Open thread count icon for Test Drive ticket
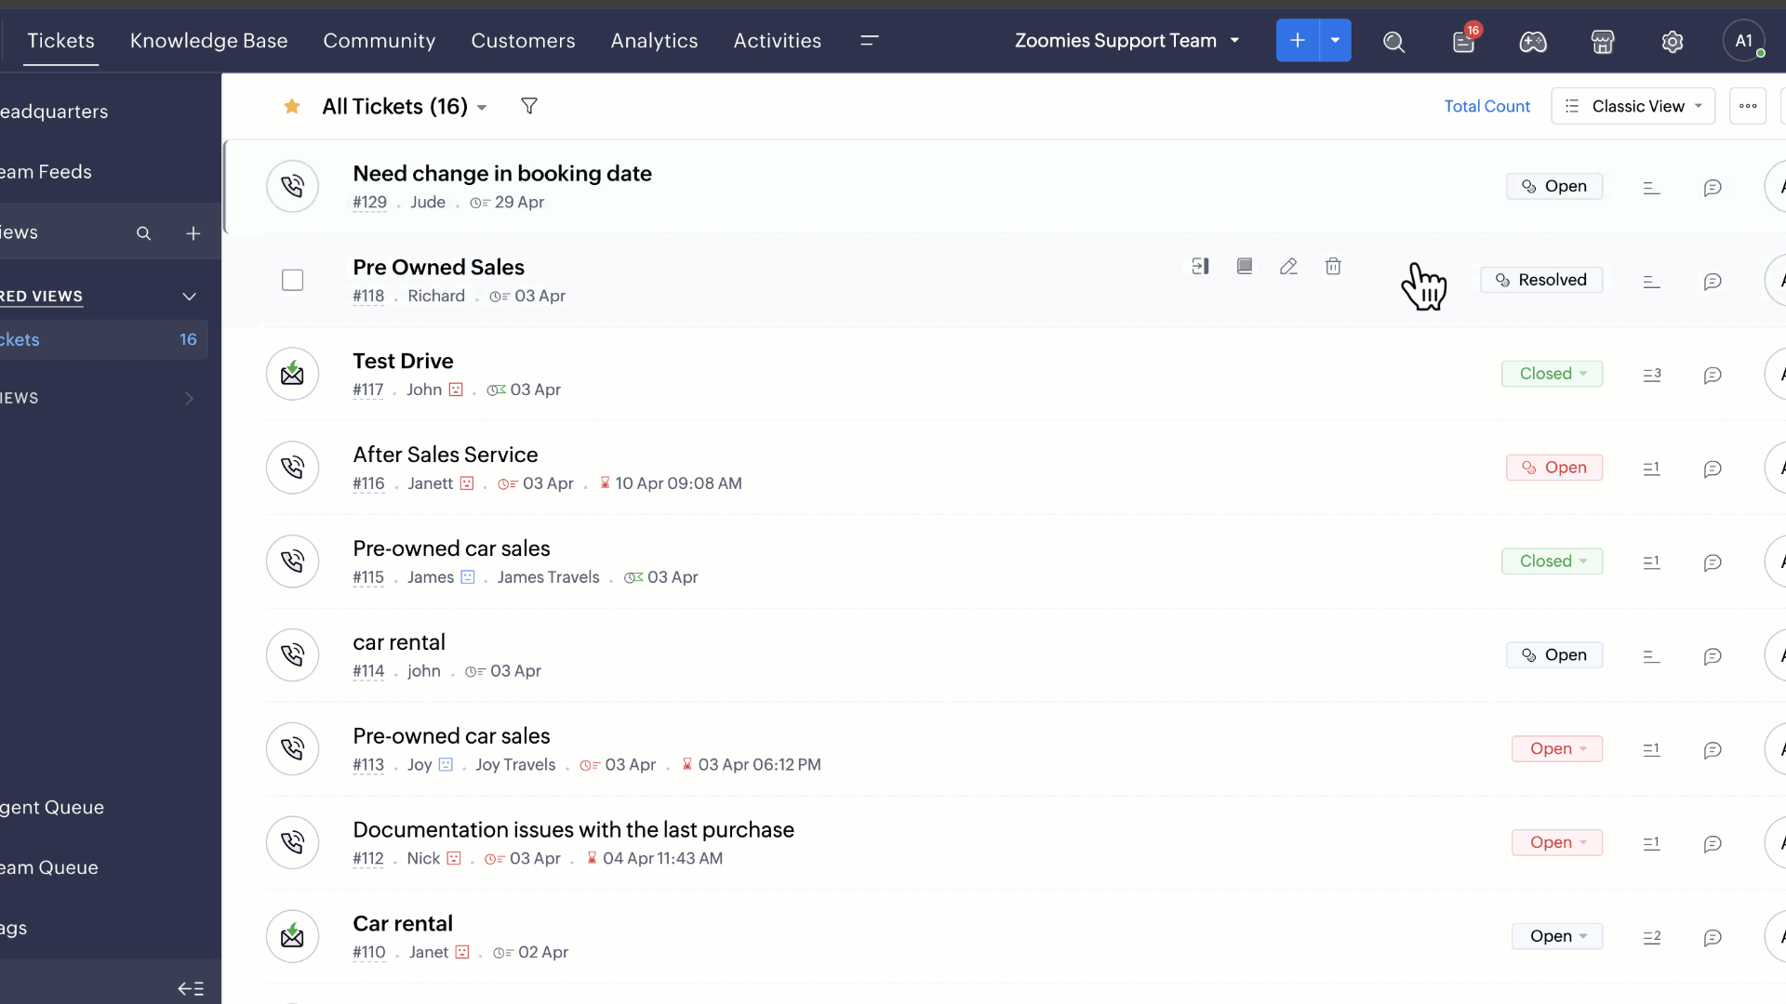 click(1652, 375)
